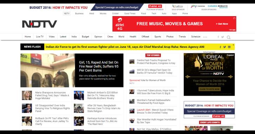Image resolution: width=255 pixels, height=134 pixels.
Task: Expand more navigation items via ellipsis
Action: point(205,37)
